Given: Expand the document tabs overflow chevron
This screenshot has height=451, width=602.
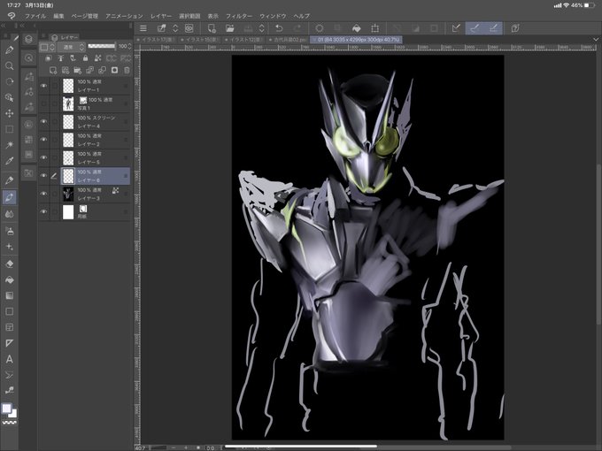Looking at the screenshot, I should point(596,39).
